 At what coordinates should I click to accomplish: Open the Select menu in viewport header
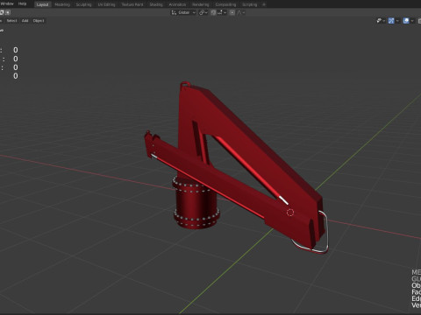coord(11,21)
